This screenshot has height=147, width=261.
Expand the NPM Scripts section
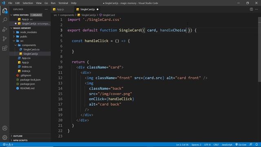pos(11,140)
